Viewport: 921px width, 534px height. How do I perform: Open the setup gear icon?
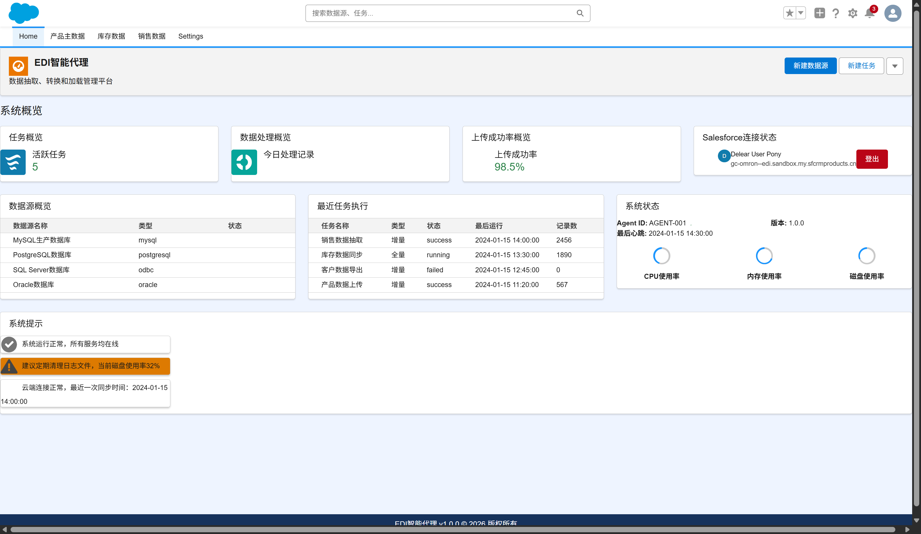coord(853,14)
